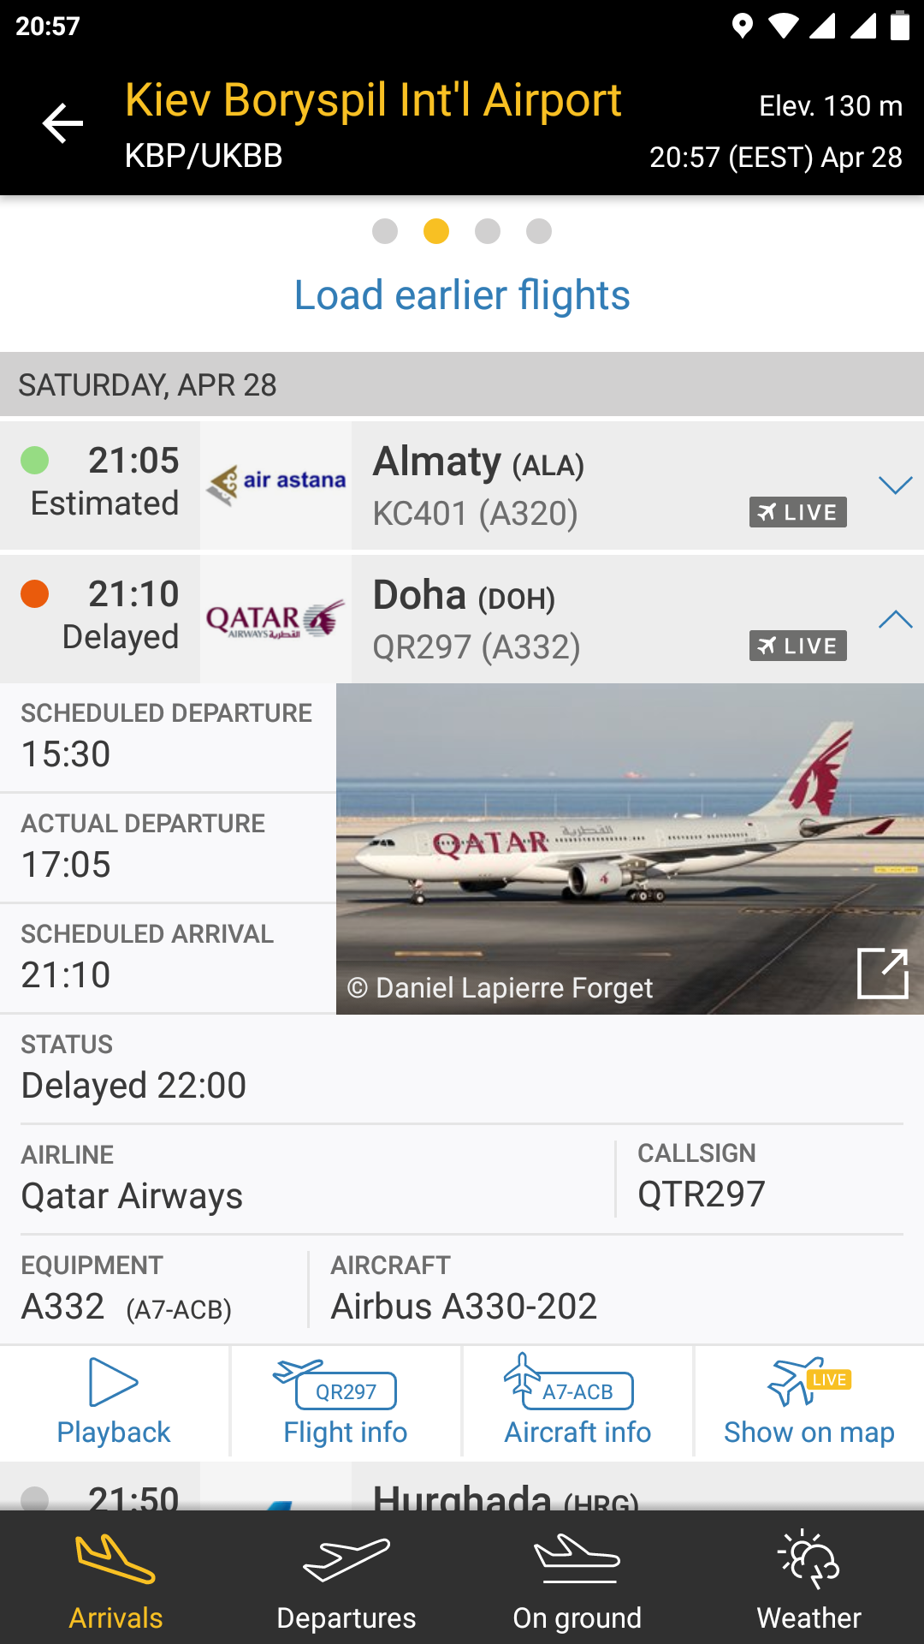Viewport: 924px width, 1644px height.
Task: Select the first page indicator dot
Action: (385, 231)
